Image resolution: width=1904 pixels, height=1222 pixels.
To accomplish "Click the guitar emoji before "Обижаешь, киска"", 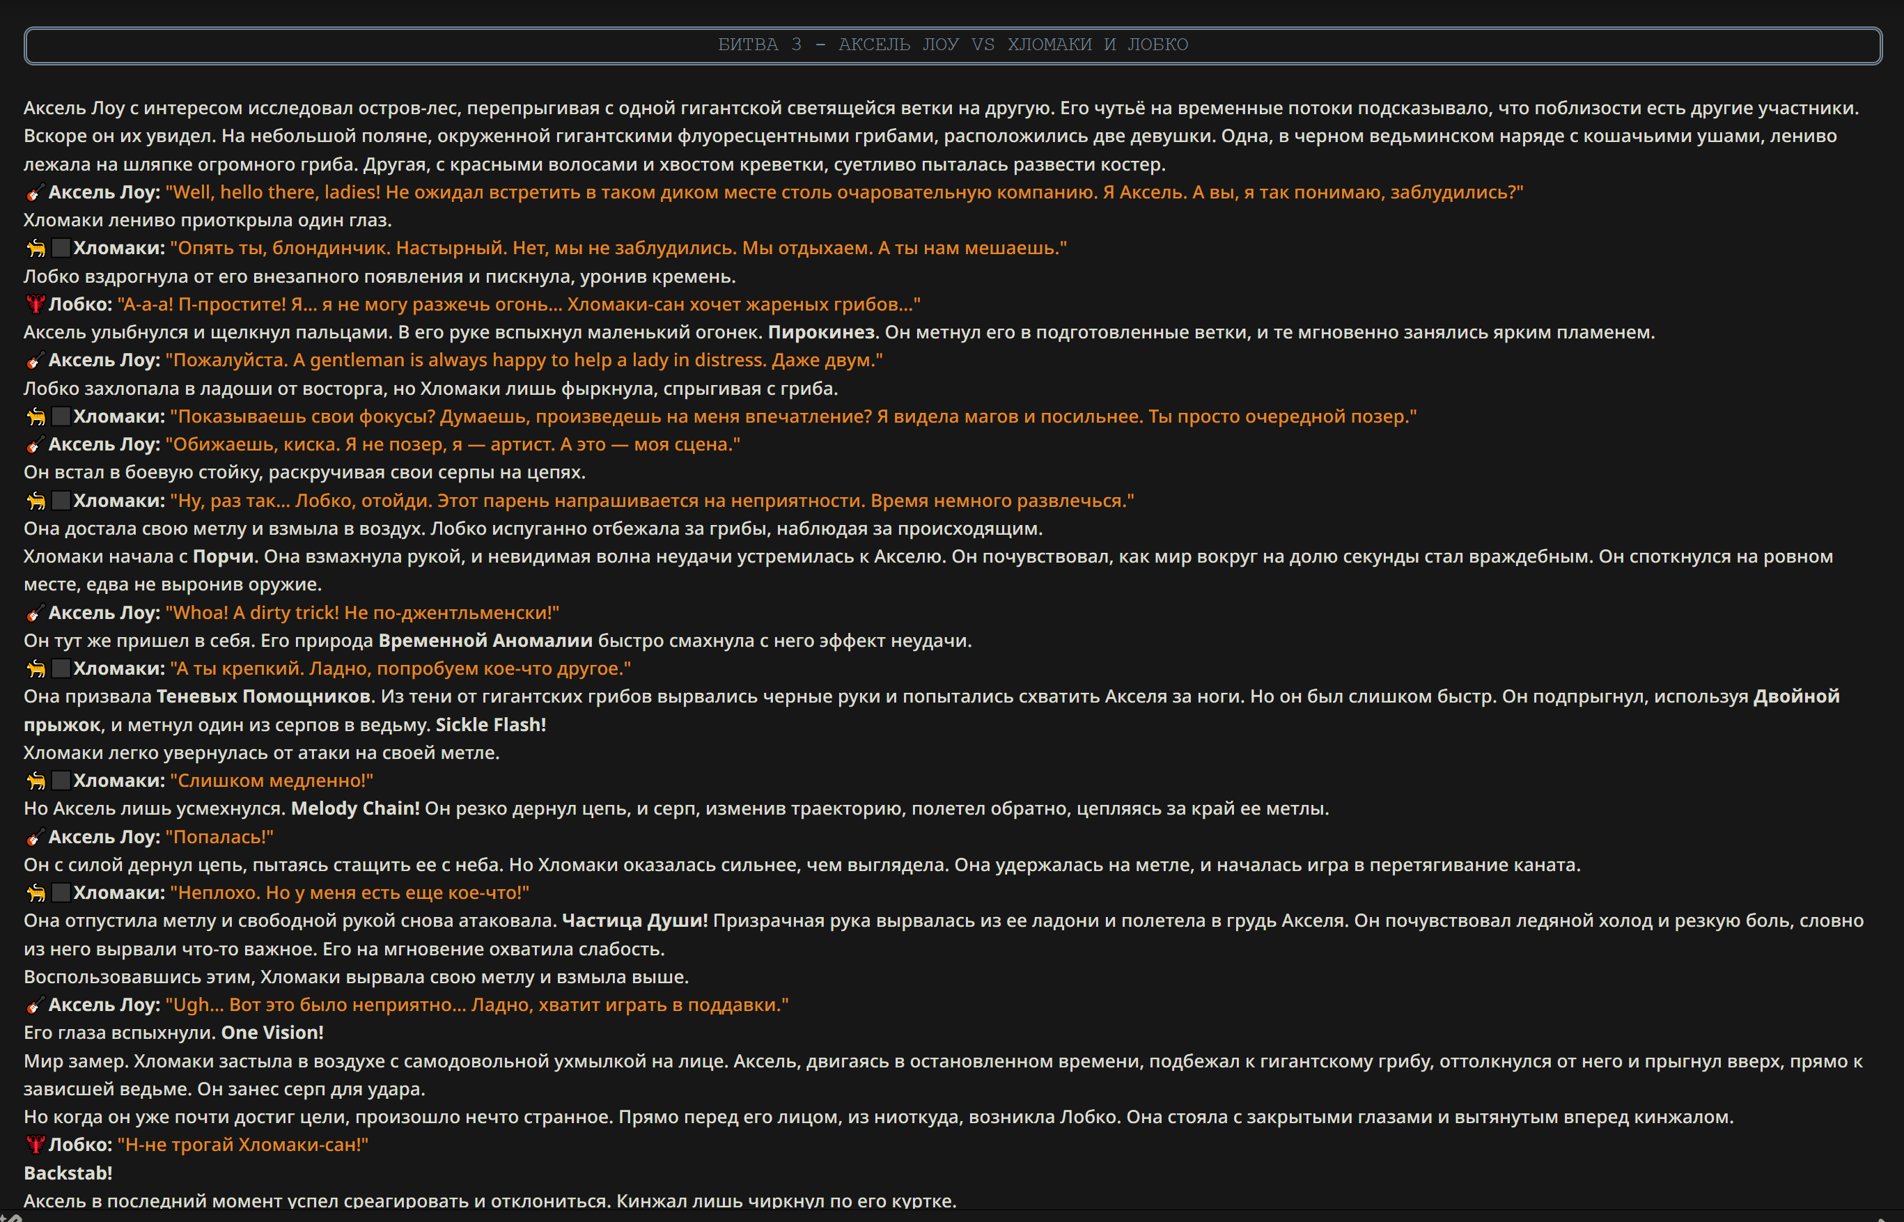I will (x=34, y=445).
